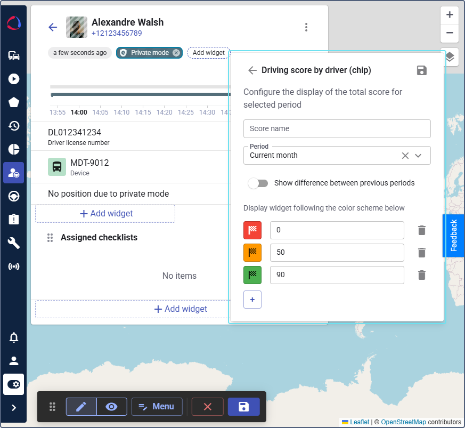The image size is (465, 428).
Task: Open the steering wheel sidebar icon
Action: click(x=14, y=196)
